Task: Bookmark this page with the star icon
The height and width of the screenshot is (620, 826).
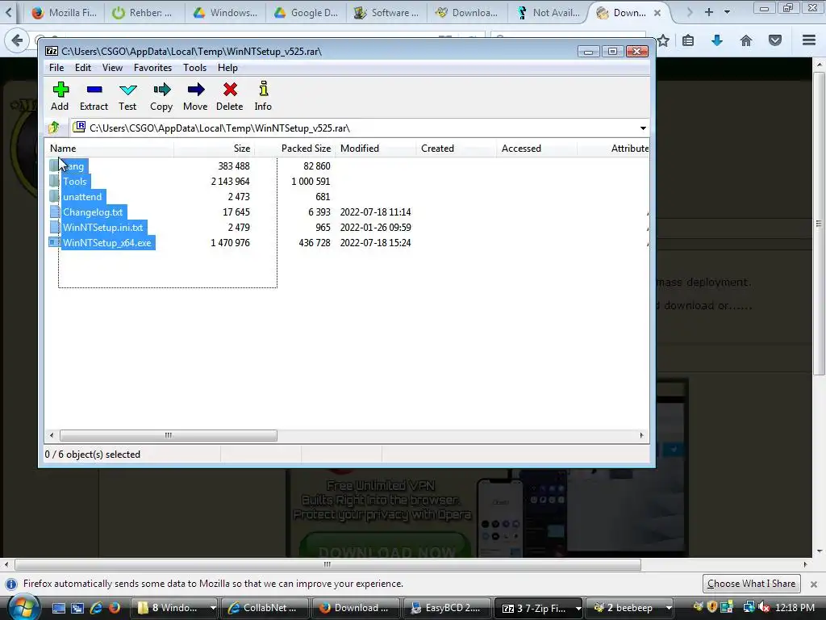Action: tap(663, 40)
